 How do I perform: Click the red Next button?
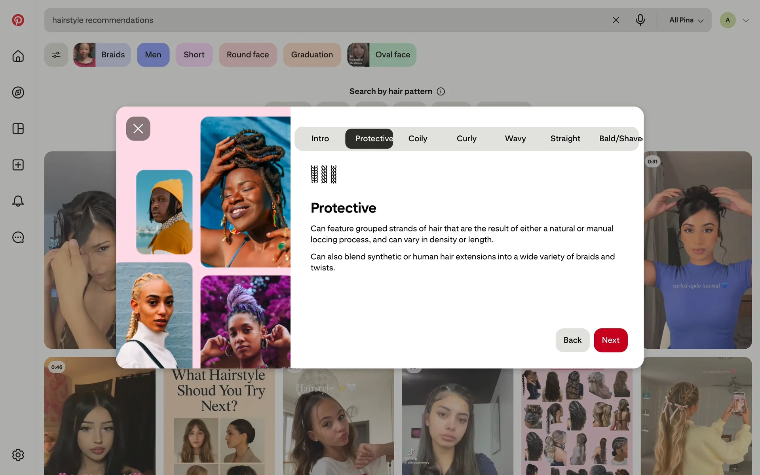(x=610, y=340)
